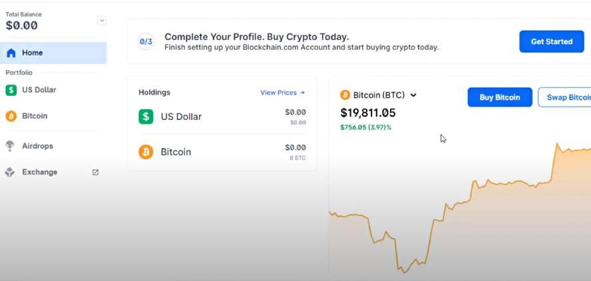Select Airdrops in the sidebar menu
The image size is (591, 281).
[37, 146]
